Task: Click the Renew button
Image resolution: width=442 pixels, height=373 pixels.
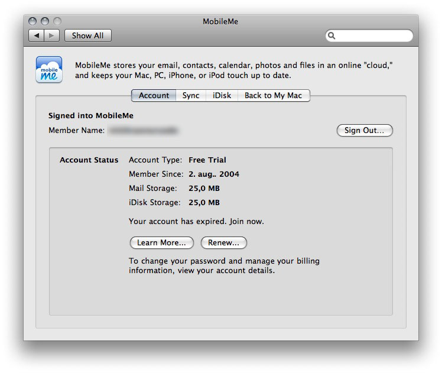Action: click(x=223, y=243)
